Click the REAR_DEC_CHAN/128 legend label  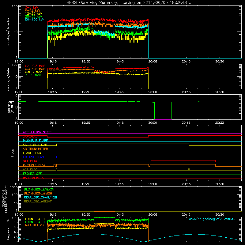point(40,198)
